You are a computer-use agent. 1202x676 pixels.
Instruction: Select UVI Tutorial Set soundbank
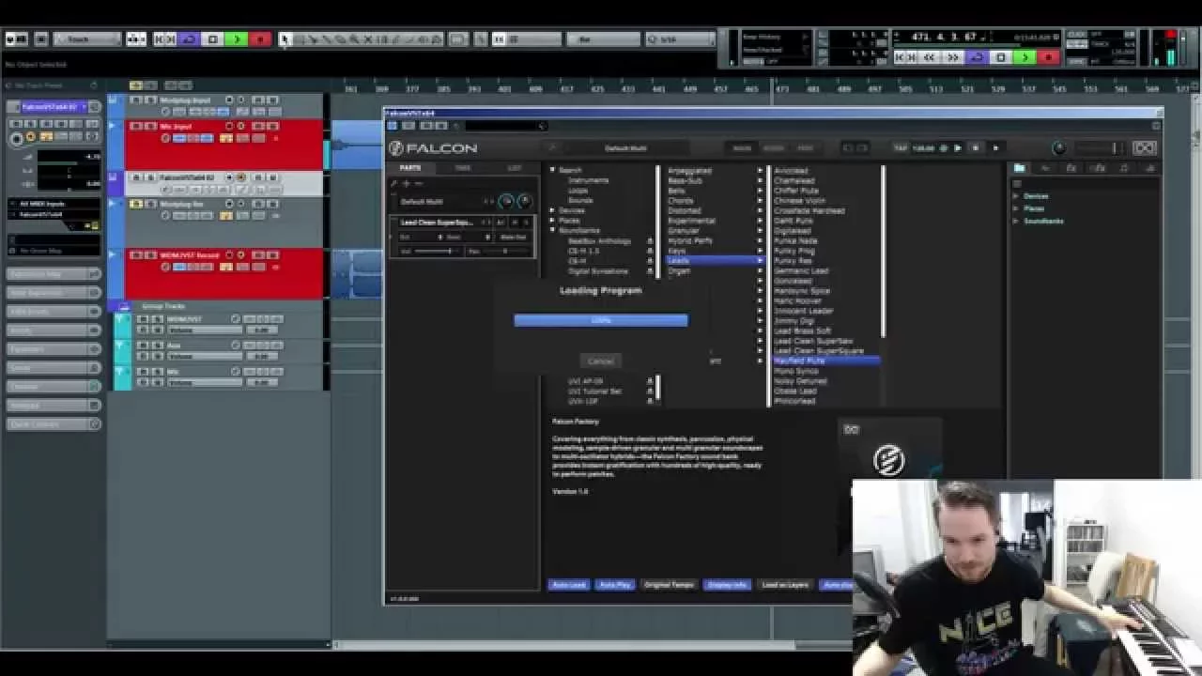594,391
